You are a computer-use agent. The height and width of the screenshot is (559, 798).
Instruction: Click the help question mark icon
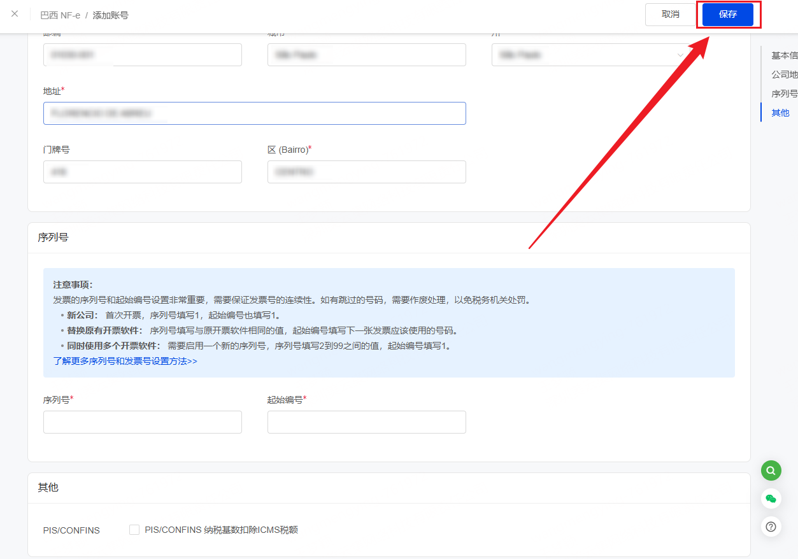click(x=771, y=527)
